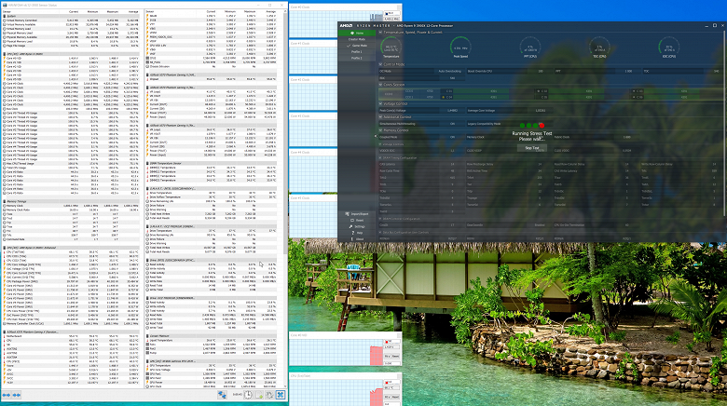Viewport: 727px width, 406px height.
Task: Select the System section header in HWiNFO
Action: (x=71, y=16)
